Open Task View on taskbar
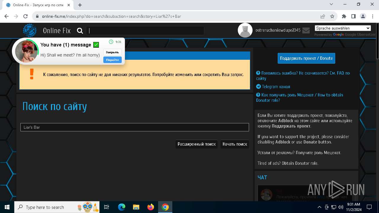This screenshot has height=213, width=379. click(x=107, y=207)
